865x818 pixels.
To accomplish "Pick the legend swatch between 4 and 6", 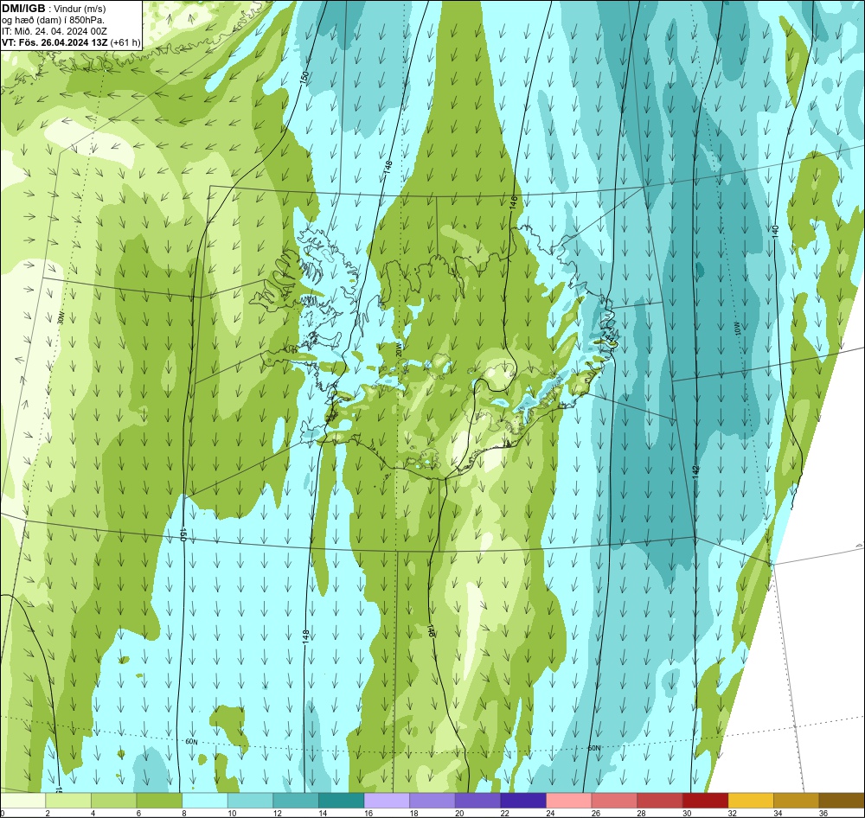I will tap(113, 801).
